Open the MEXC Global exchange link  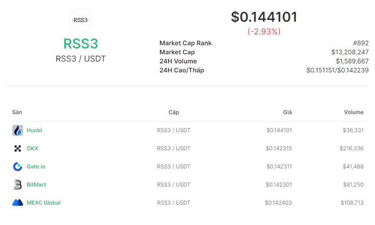43,203
